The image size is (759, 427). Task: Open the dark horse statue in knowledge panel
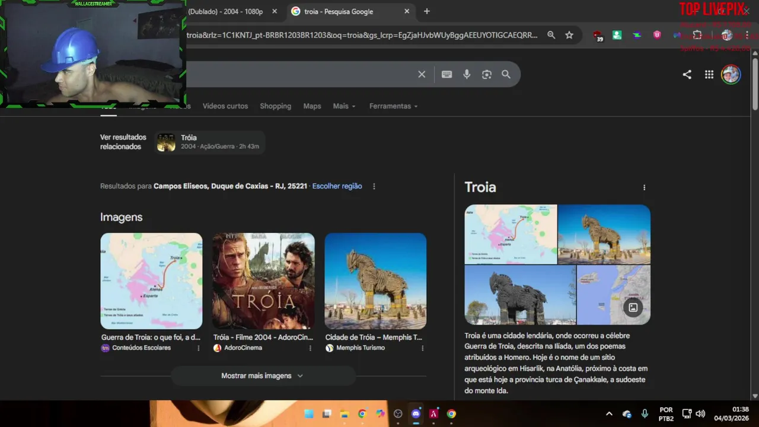(520, 295)
